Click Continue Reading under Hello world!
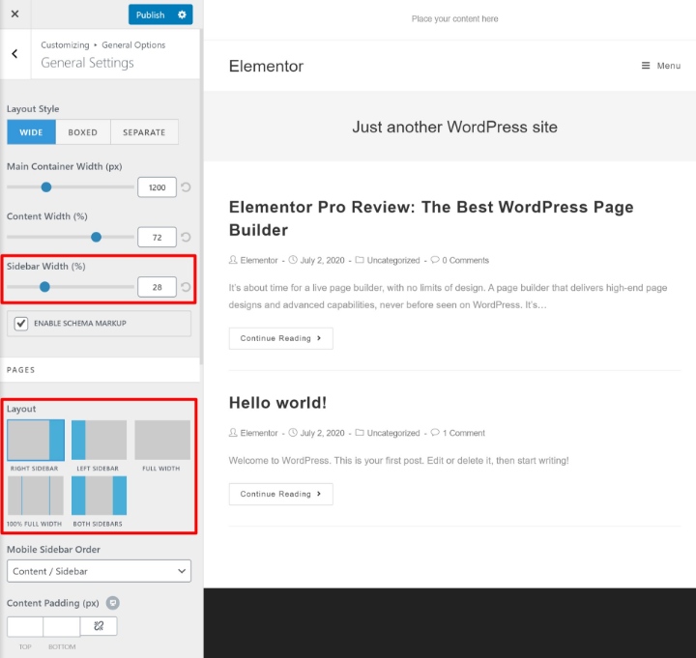This screenshot has width=696, height=658. pos(280,494)
